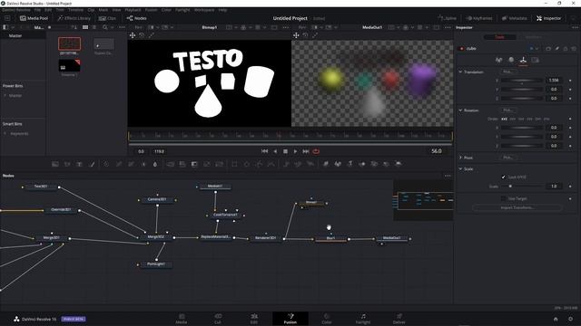Toggle loop playback button
This screenshot has width=581, height=326.
(x=316, y=151)
